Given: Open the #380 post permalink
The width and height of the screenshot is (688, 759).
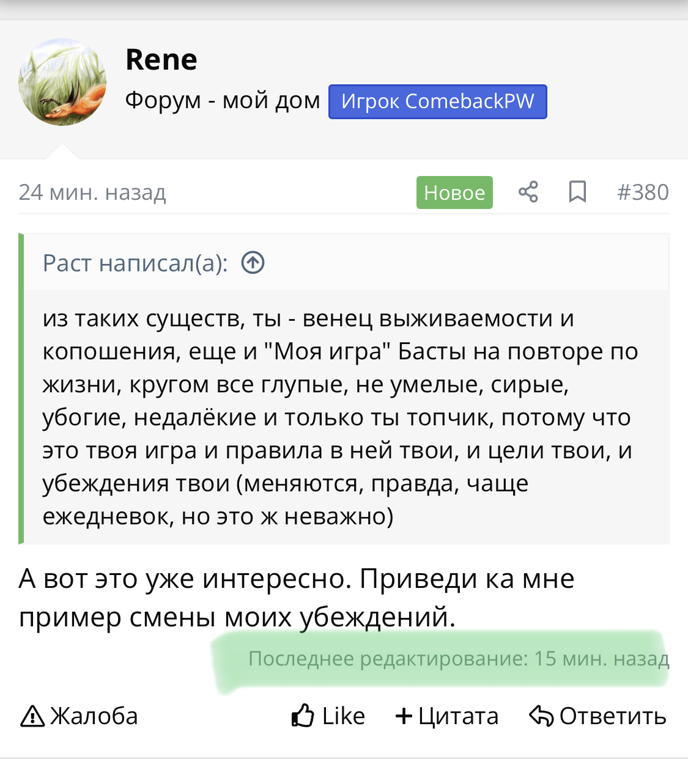Looking at the screenshot, I should point(643,192).
